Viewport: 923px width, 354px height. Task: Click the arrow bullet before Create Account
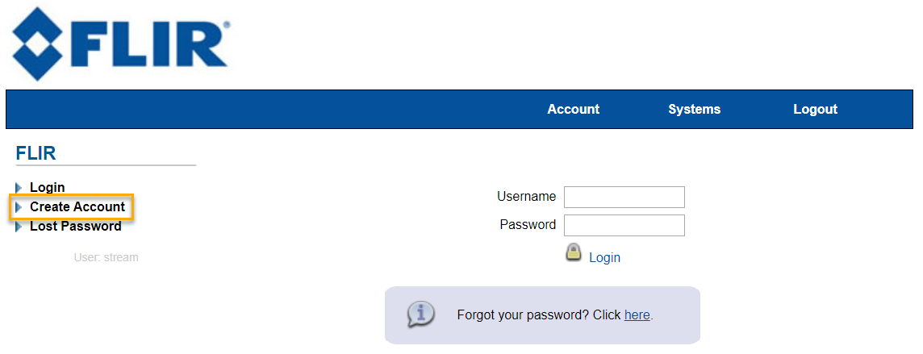19,207
